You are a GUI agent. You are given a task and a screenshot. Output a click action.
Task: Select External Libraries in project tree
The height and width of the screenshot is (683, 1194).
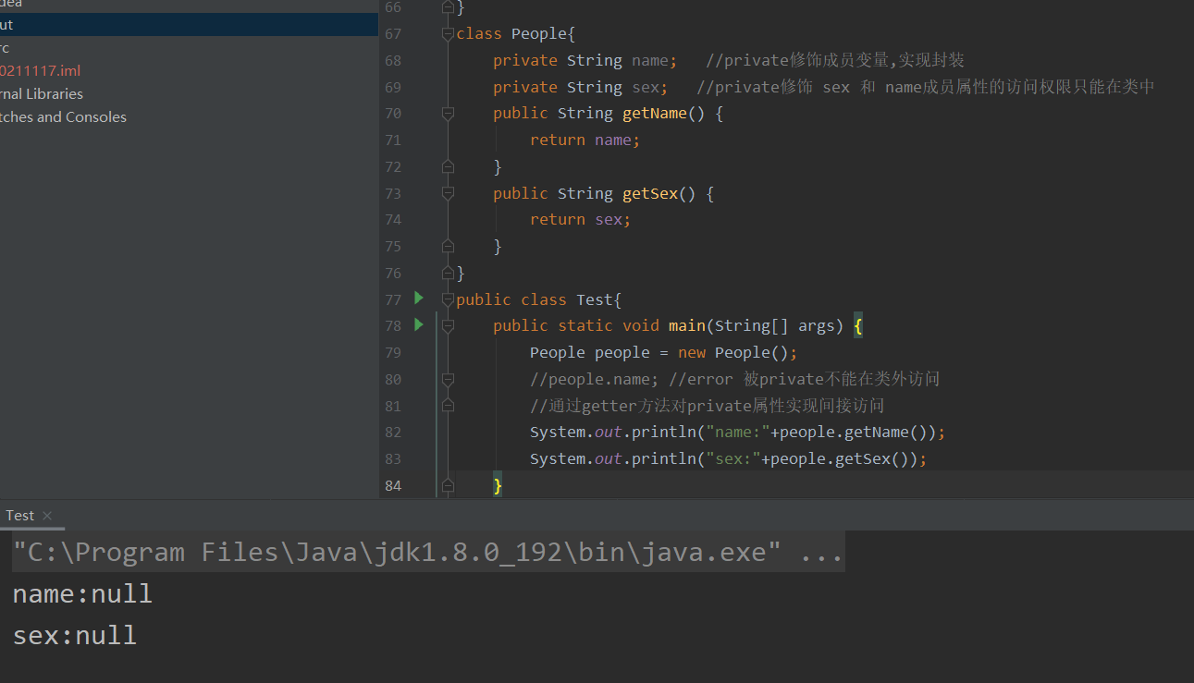[41, 94]
